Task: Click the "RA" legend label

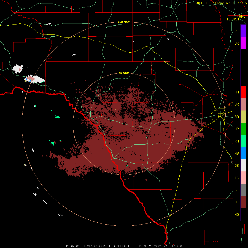Action: click(x=236, y=141)
